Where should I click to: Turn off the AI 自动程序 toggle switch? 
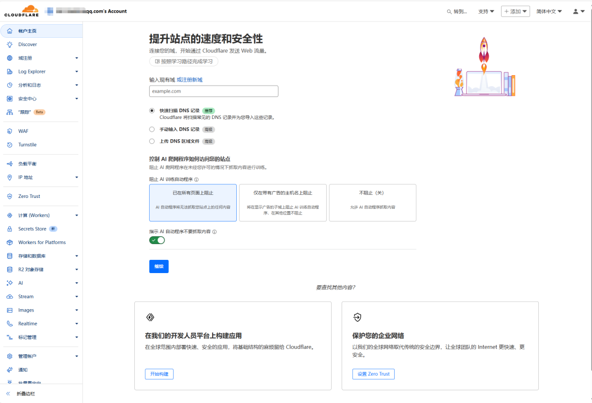click(x=156, y=240)
